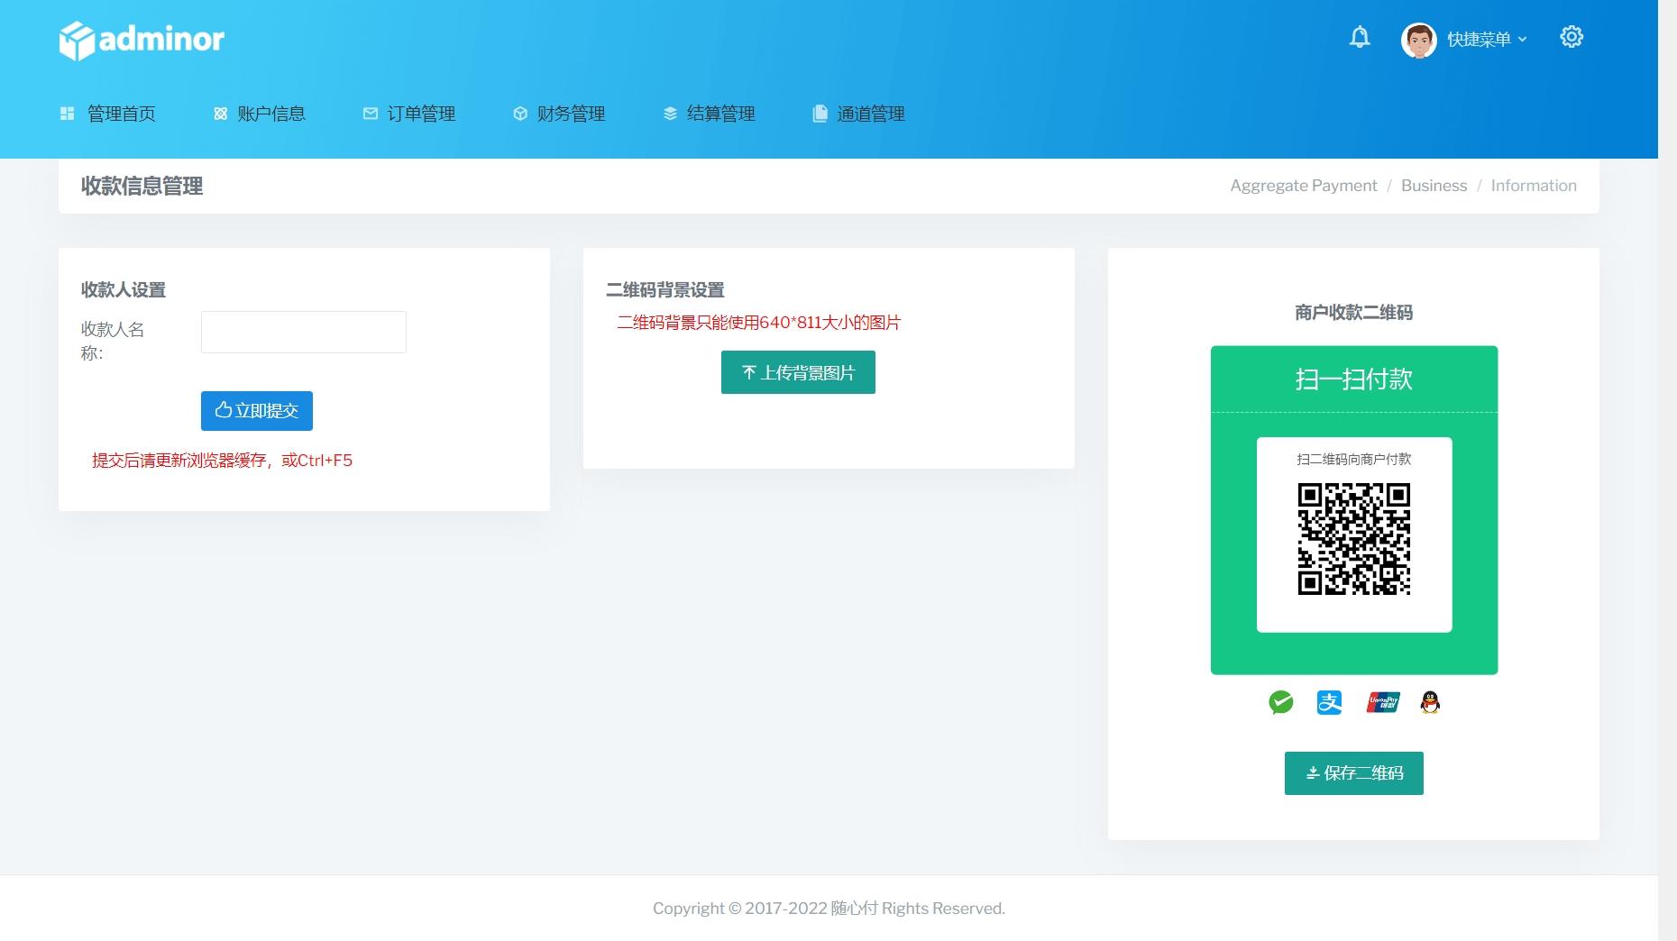Click the Copyright footer text
This screenshot has width=1677, height=941.
click(x=829, y=909)
